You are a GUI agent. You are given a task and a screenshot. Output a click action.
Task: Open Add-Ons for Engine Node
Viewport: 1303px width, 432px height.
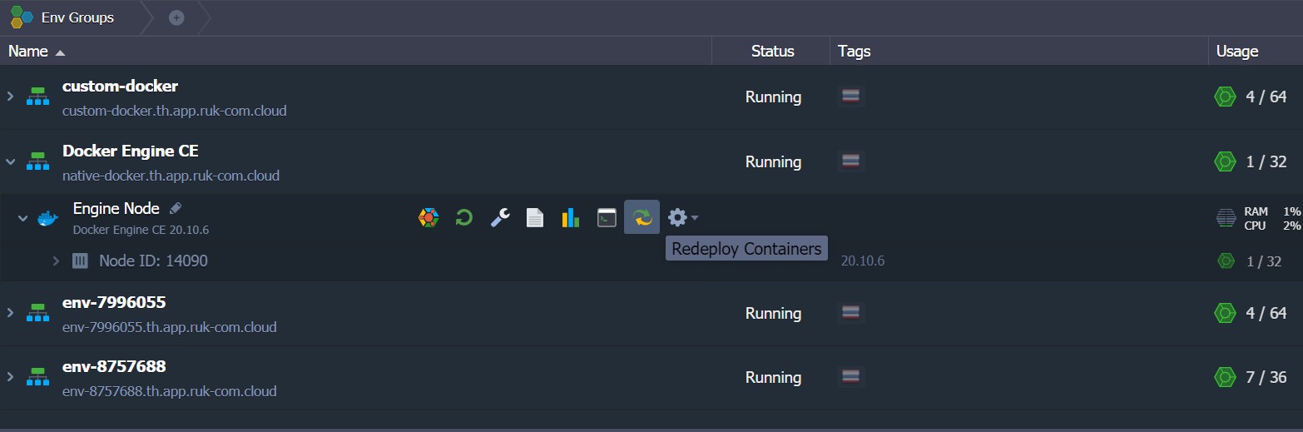tap(428, 218)
